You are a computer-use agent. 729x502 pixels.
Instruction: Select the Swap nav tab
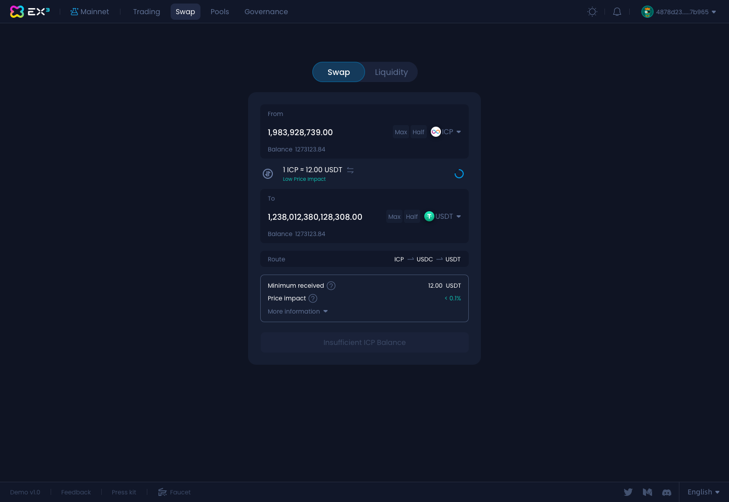[185, 12]
